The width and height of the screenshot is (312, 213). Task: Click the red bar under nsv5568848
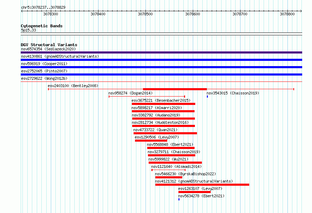(171, 148)
